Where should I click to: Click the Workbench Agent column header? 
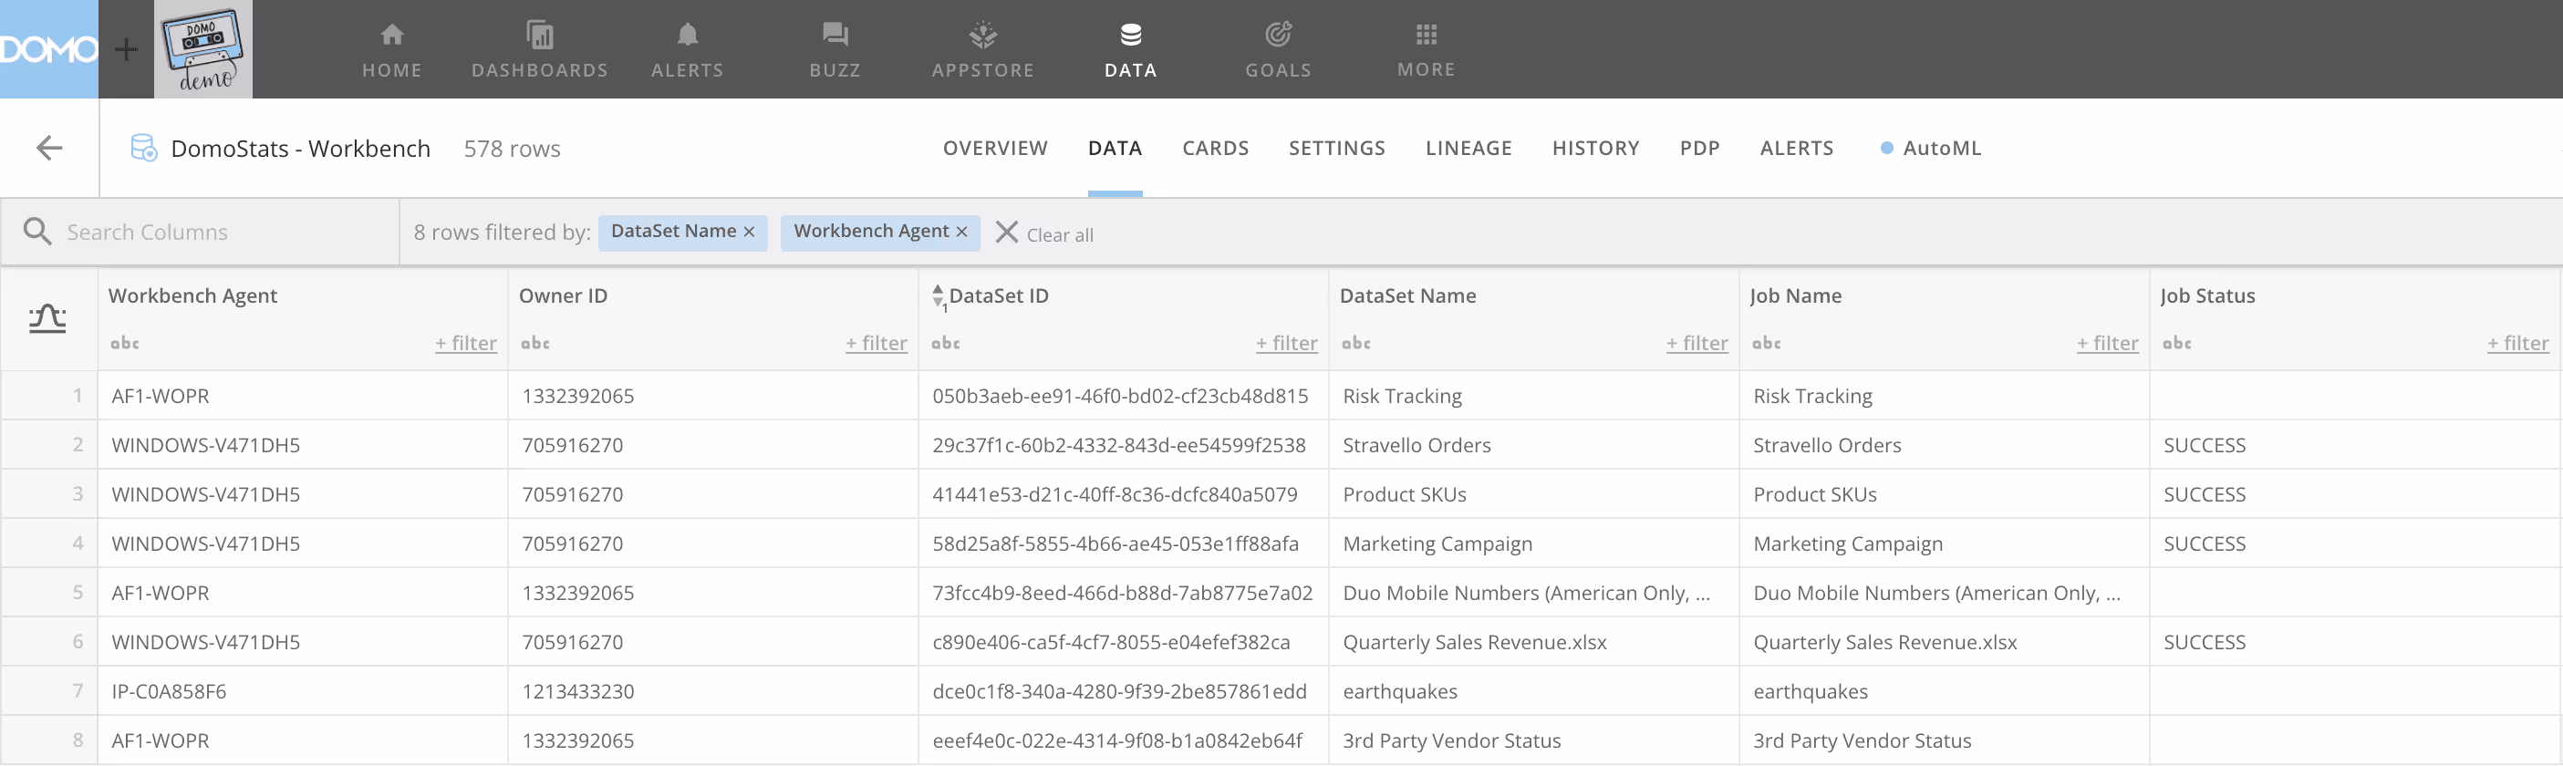[x=193, y=295]
